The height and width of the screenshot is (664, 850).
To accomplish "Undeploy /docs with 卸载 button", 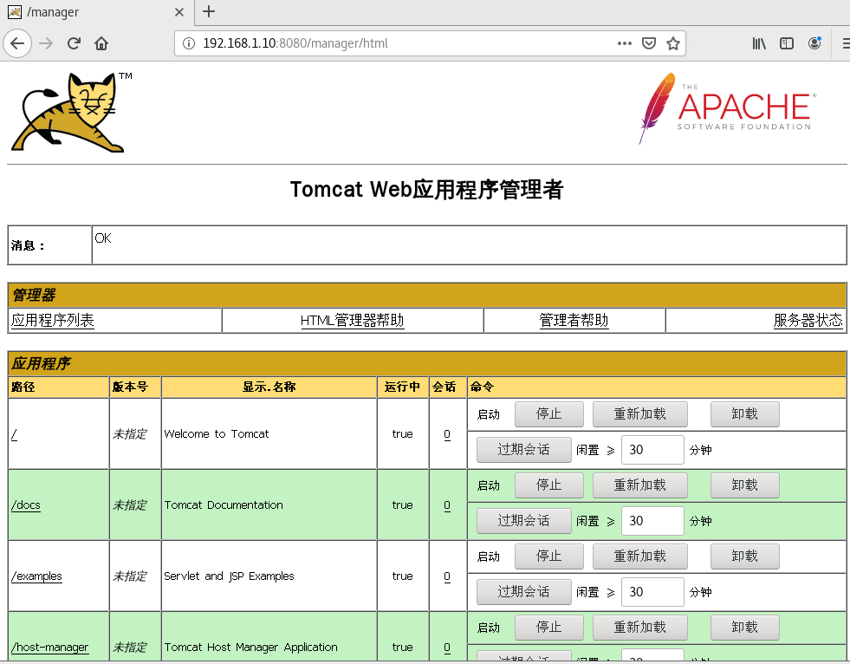I will point(745,485).
